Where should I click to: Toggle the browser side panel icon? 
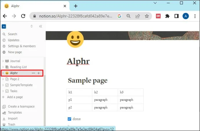[x=177, y=16]
